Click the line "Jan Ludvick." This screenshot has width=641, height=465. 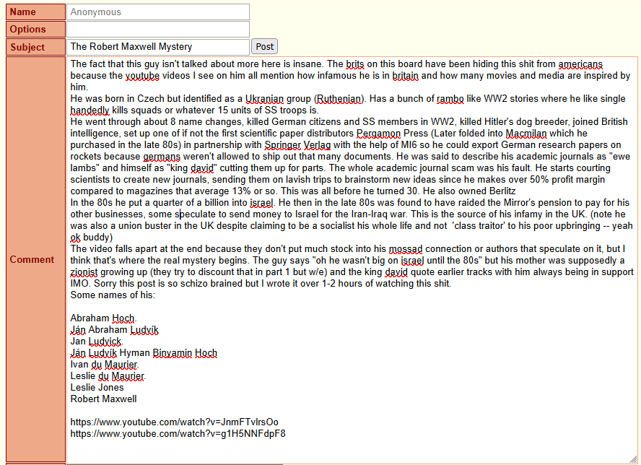[x=97, y=341]
